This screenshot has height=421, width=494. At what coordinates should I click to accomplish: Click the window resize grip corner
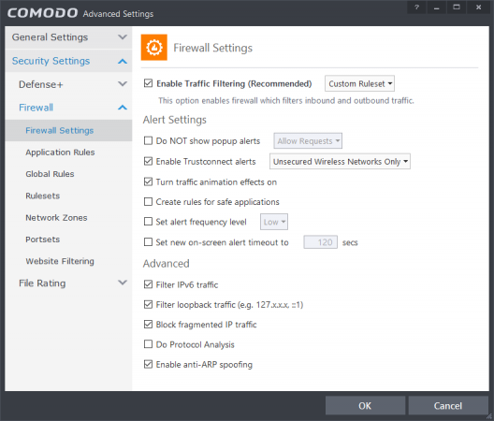pyautogui.click(x=489, y=416)
